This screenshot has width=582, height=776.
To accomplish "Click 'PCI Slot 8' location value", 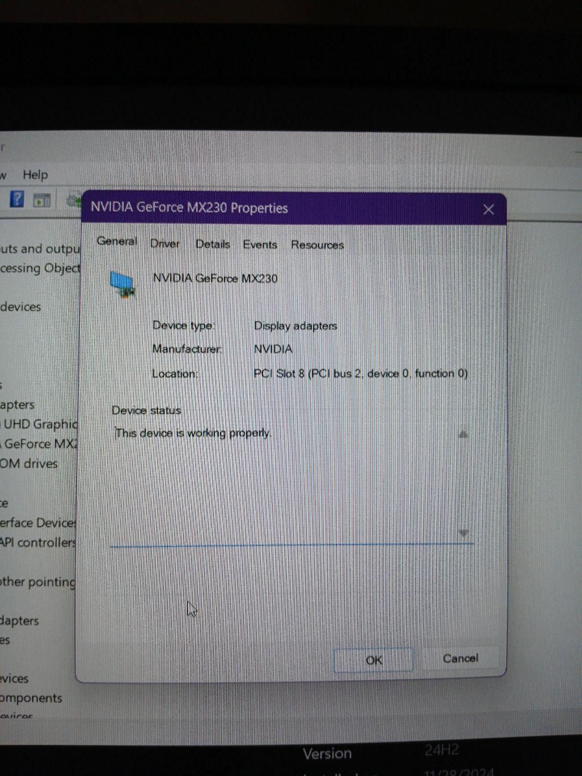I will tap(361, 374).
